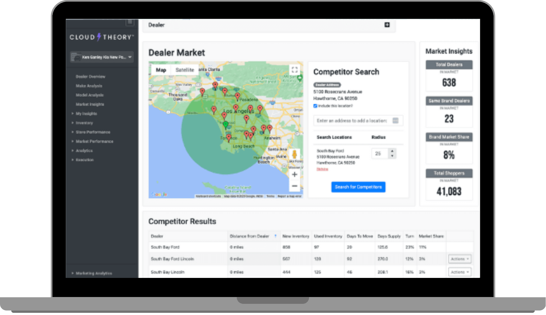Viewport: 546px width, 315px height.
Task: Toggle the Include this location checkbox
Action: tap(315, 106)
